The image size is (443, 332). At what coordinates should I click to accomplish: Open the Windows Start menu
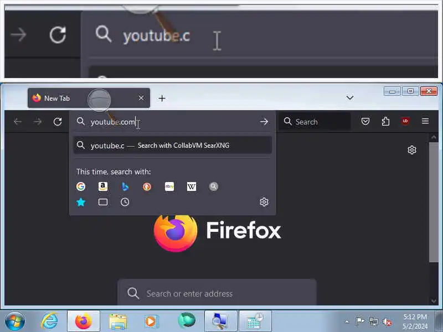15,321
